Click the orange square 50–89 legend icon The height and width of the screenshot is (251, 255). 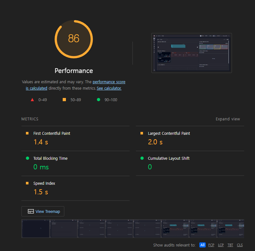point(64,100)
